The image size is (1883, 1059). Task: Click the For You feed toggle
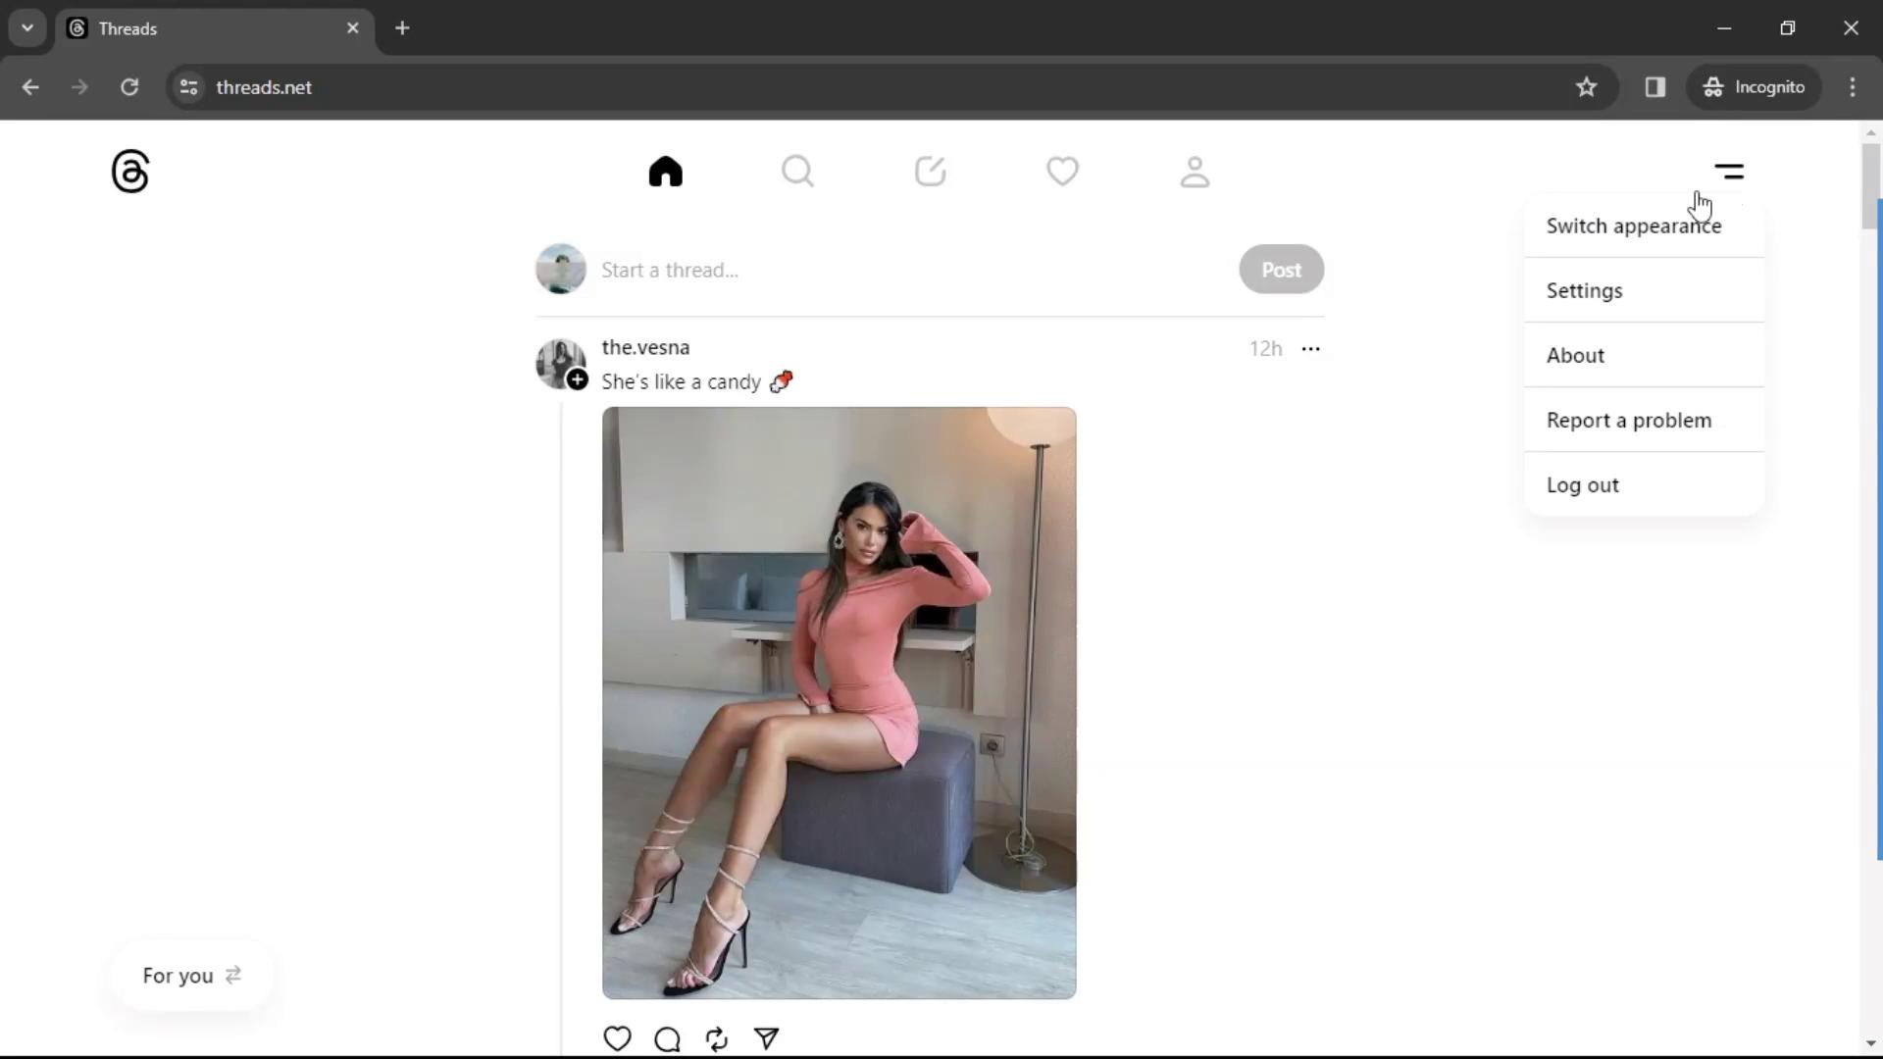tap(191, 975)
